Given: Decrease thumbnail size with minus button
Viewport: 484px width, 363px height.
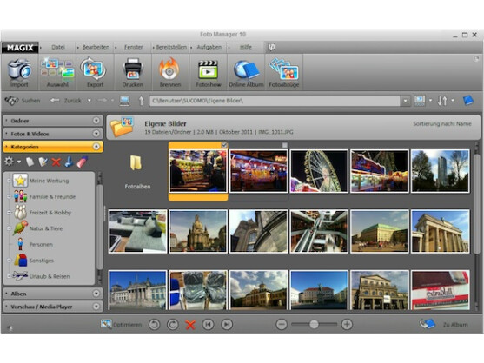Looking at the screenshot, I should [282, 325].
